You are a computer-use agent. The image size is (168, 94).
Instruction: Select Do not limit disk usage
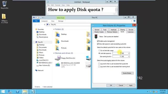(x=99, y=50)
